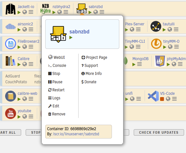This screenshot has width=186, height=153.
Task: Click the CouchPotato stopped container name
Action: (x=16, y=82)
